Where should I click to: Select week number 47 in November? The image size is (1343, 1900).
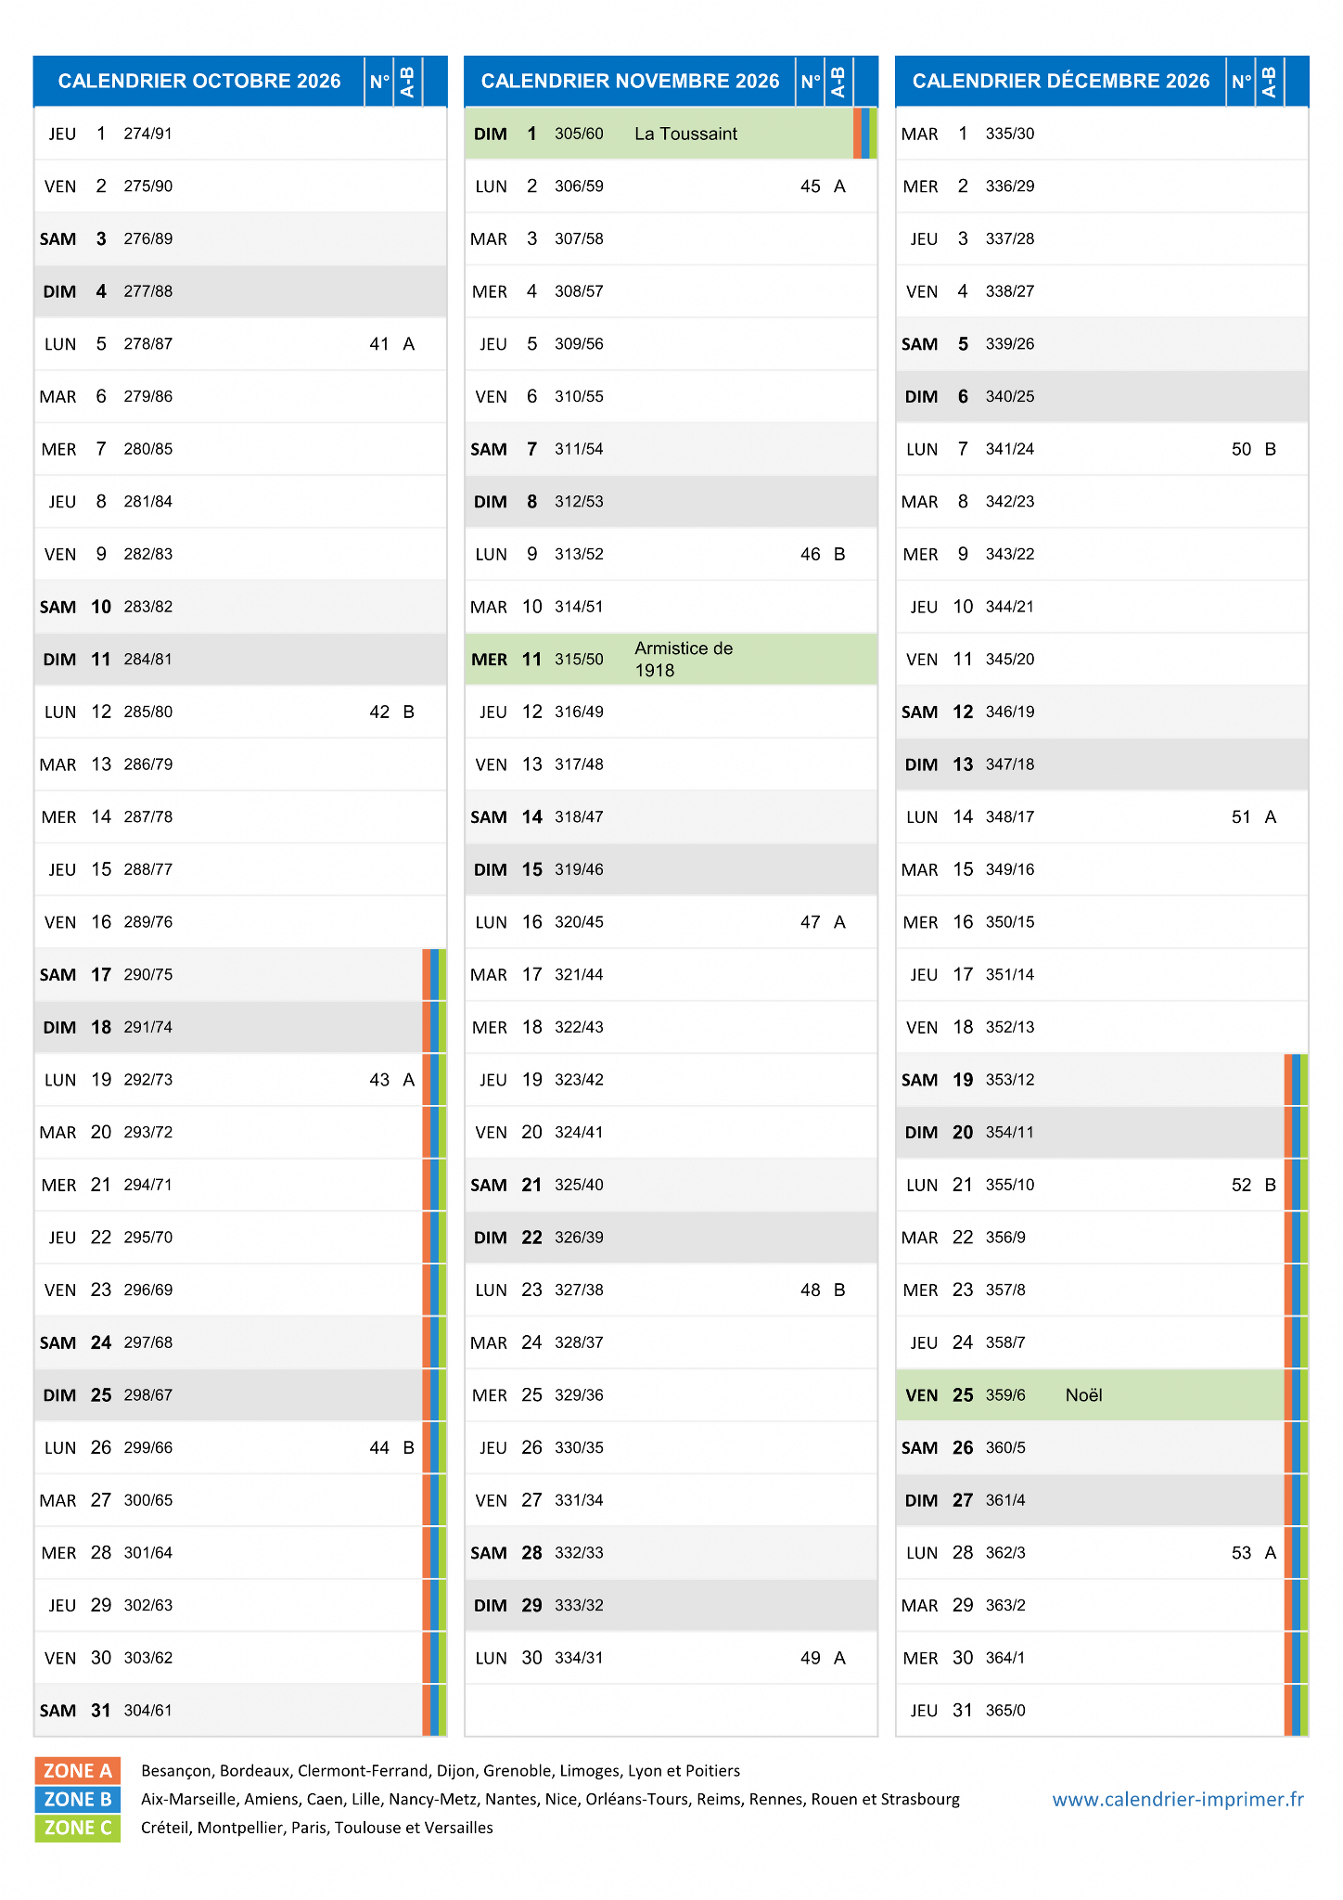click(811, 922)
